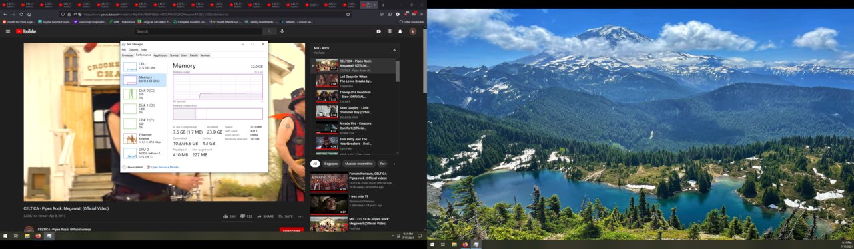The height and width of the screenshot is (249, 854).
Task: Click Firefox icon on the right monitor taskbar
Action: pos(465,244)
